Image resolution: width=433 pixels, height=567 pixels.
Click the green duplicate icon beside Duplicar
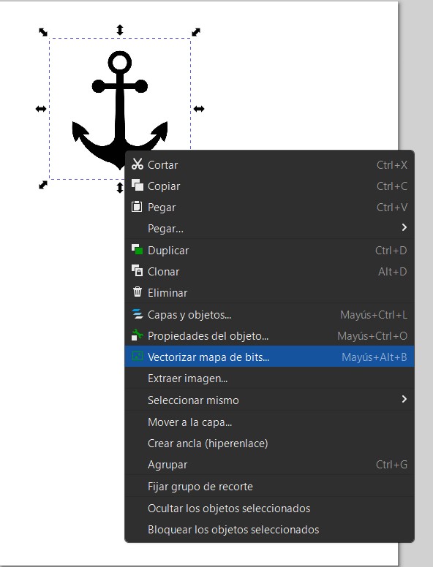(x=137, y=249)
